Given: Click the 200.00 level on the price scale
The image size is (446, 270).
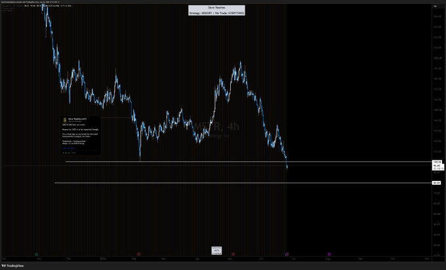Looking at the screenshot, I should click(x=437, y=58).
